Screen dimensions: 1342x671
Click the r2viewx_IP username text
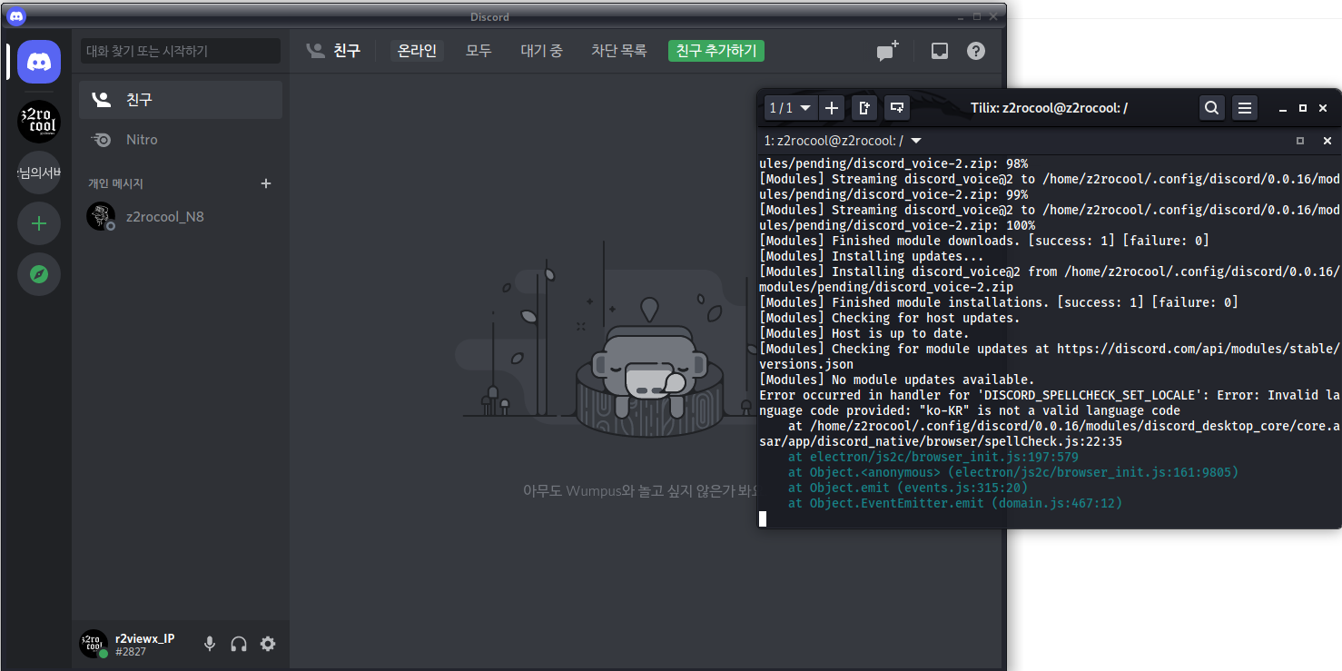(x=145, y=638)
